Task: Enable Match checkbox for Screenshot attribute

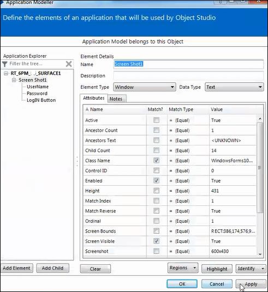Action: pos(157,251)
